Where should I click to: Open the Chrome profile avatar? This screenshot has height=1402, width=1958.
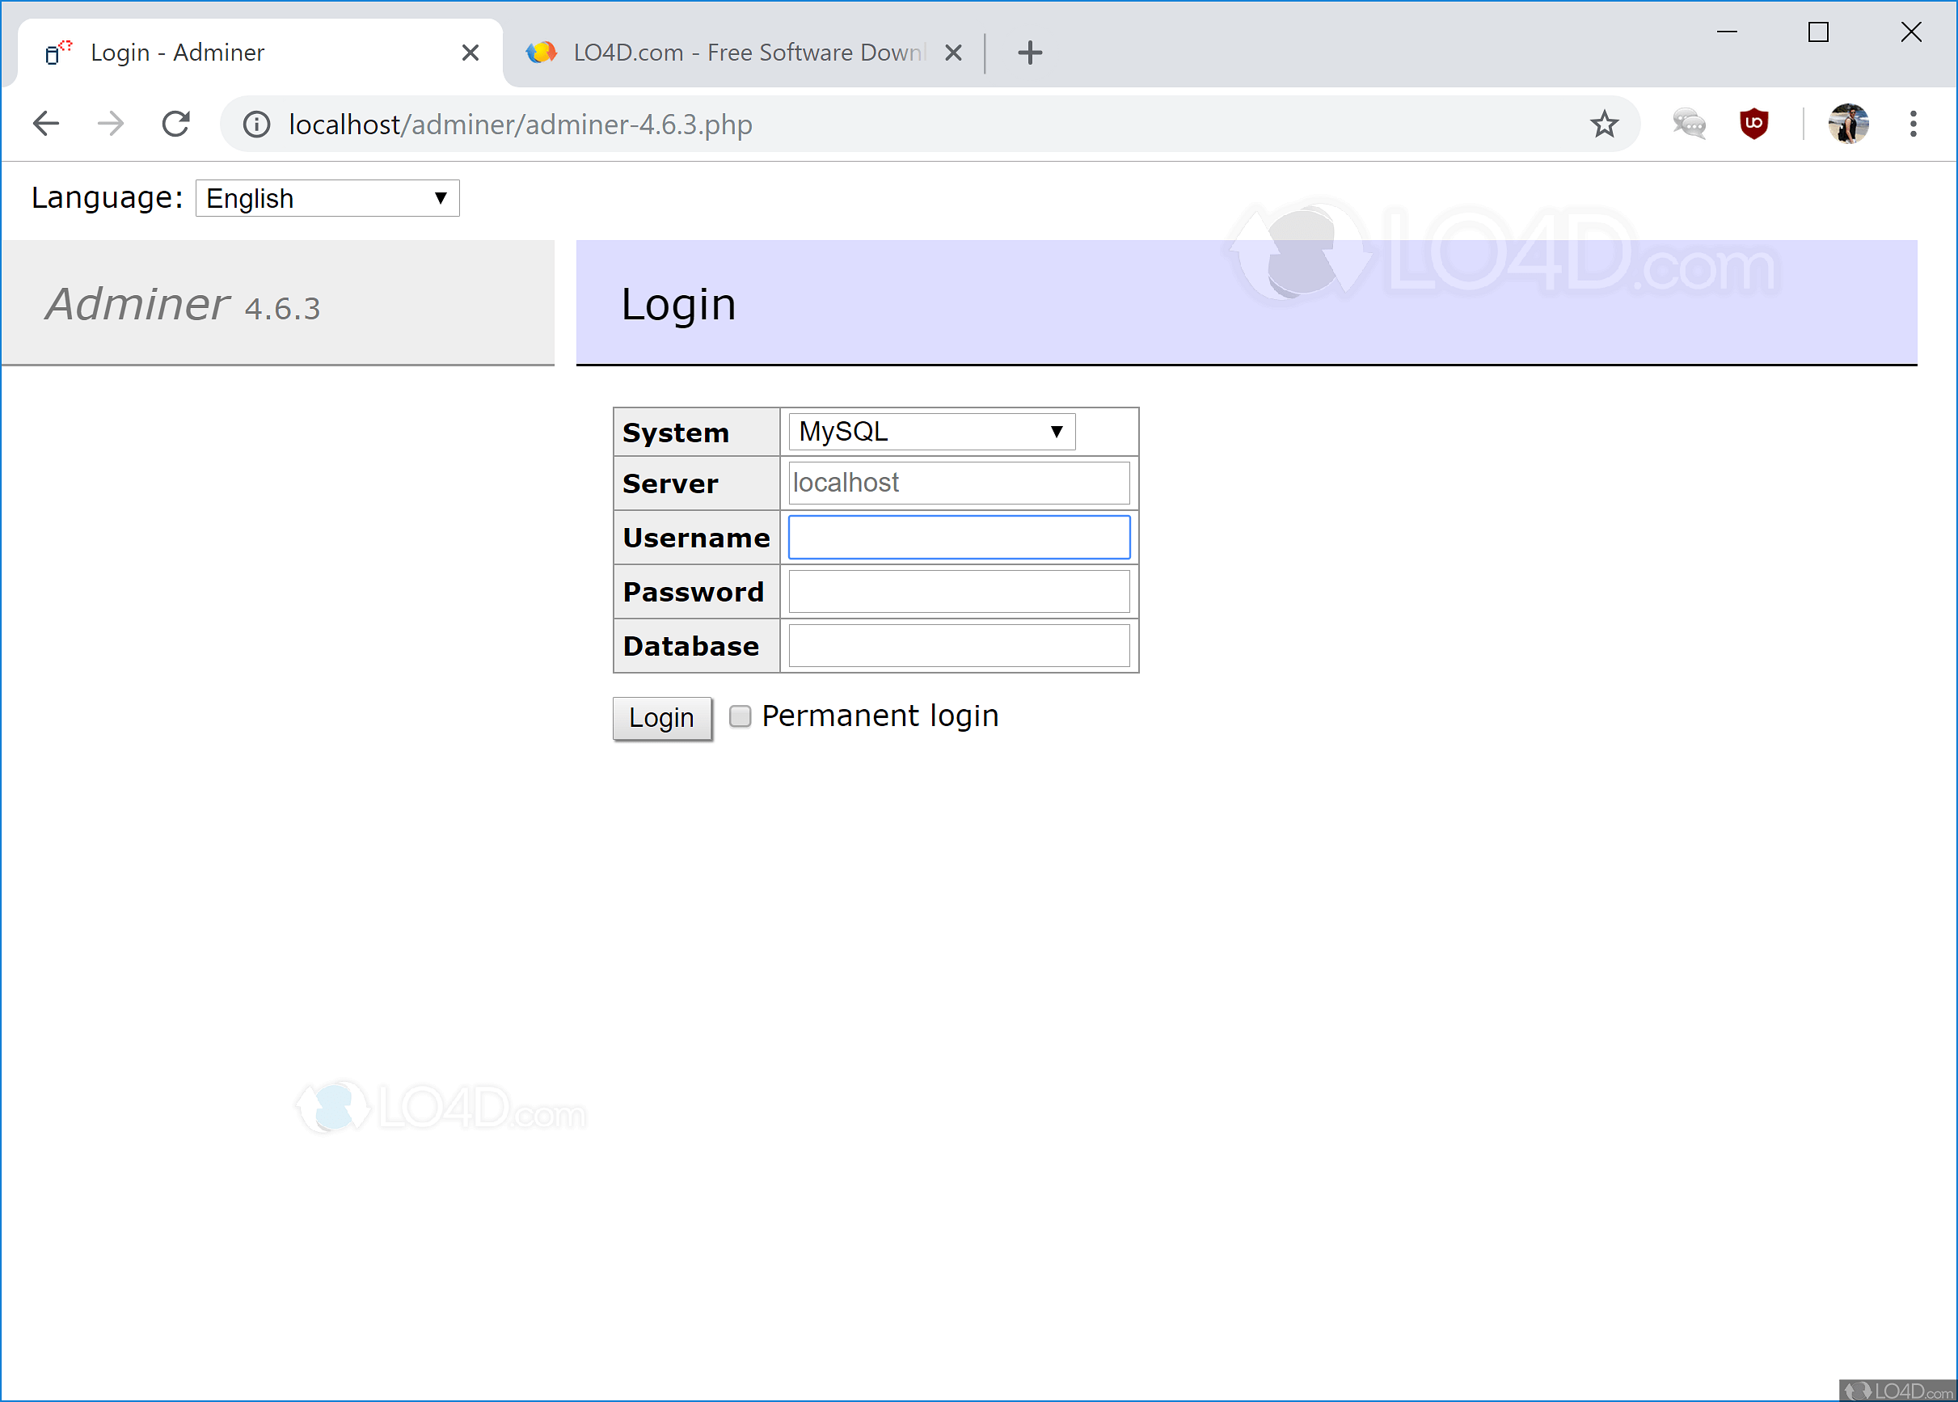[x=1847, y=125]
